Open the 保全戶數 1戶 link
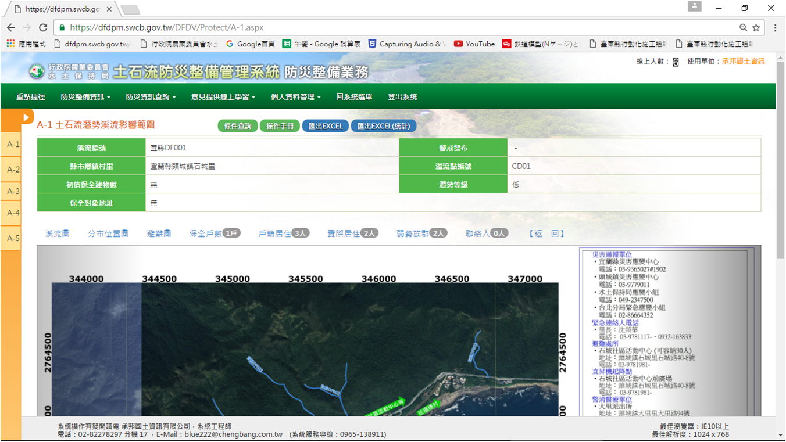The image size is (786, 442). pyautogui.click(x=215, y=233)
